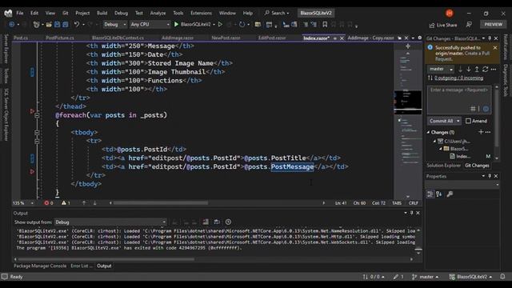Image resolution: width=512 pixels, height=288 pixels.
Task: Click the hashtag reference icon in commit box
Action: [473, 109]
